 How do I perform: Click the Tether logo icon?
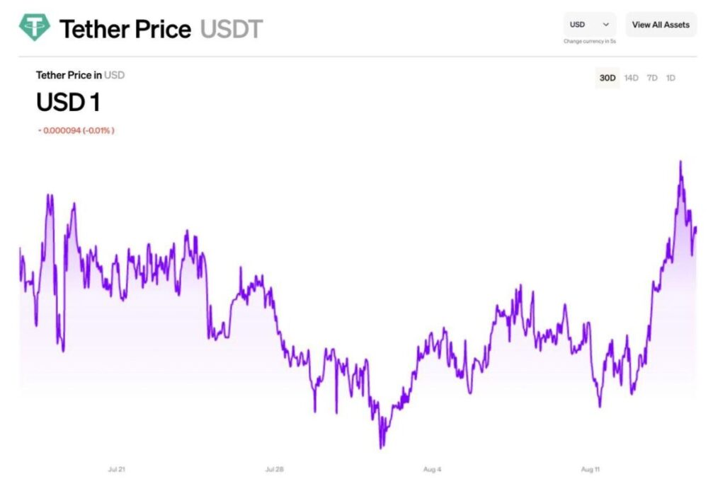35,28
